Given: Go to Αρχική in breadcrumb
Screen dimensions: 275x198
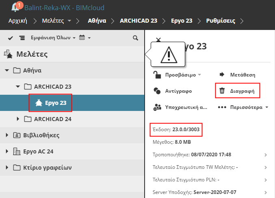Looking at the screenshot, I should click(18, 21).
